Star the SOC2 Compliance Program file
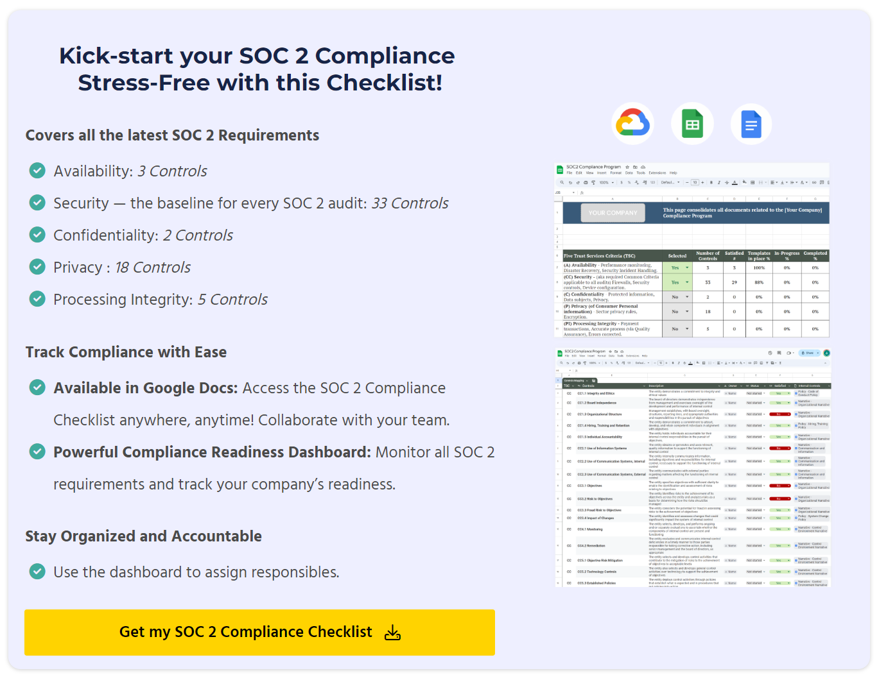 click(627, 167)
